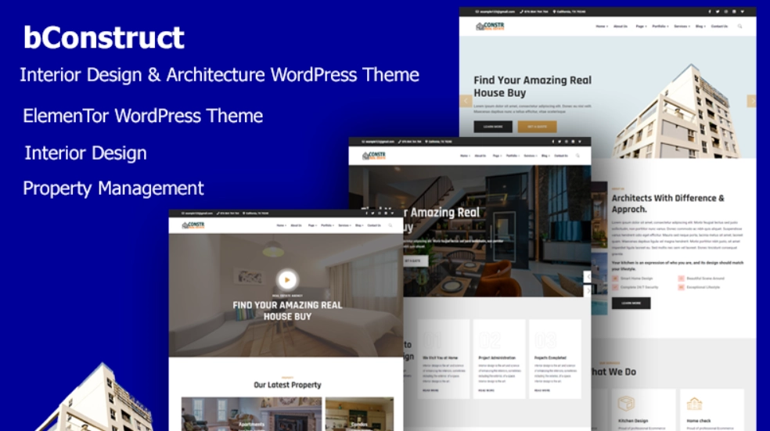Click search magnifier in middle mockup navbar
This screenshot has height=431, width=770.
(577, 156)
